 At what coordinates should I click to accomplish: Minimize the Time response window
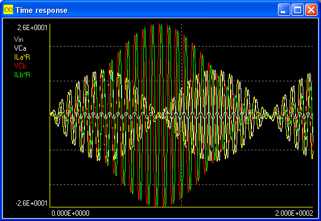click(284, 9)
